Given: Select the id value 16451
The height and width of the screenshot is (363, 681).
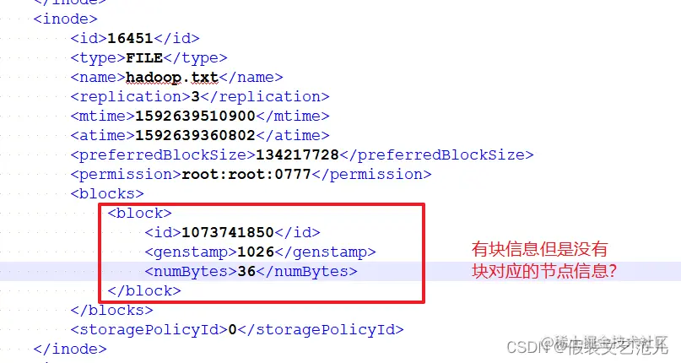Looking at the screenshot, I should pyautogui.click(x=130, y=38).
